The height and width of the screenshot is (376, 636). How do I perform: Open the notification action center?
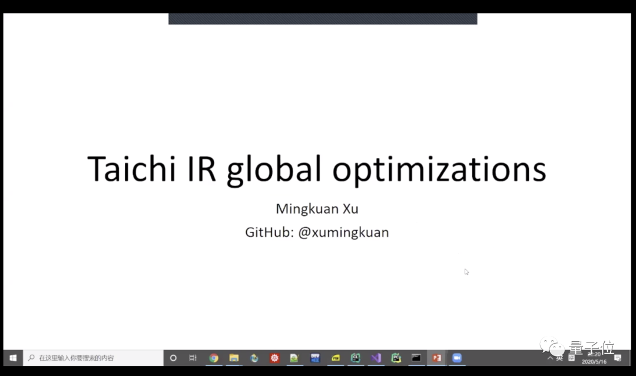pyautogui.click(x=618, y=358)
